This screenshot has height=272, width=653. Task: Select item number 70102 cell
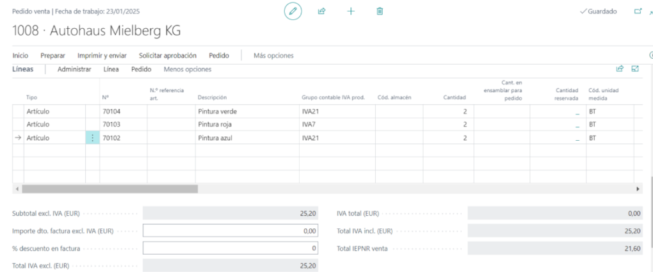click(124, 138)
